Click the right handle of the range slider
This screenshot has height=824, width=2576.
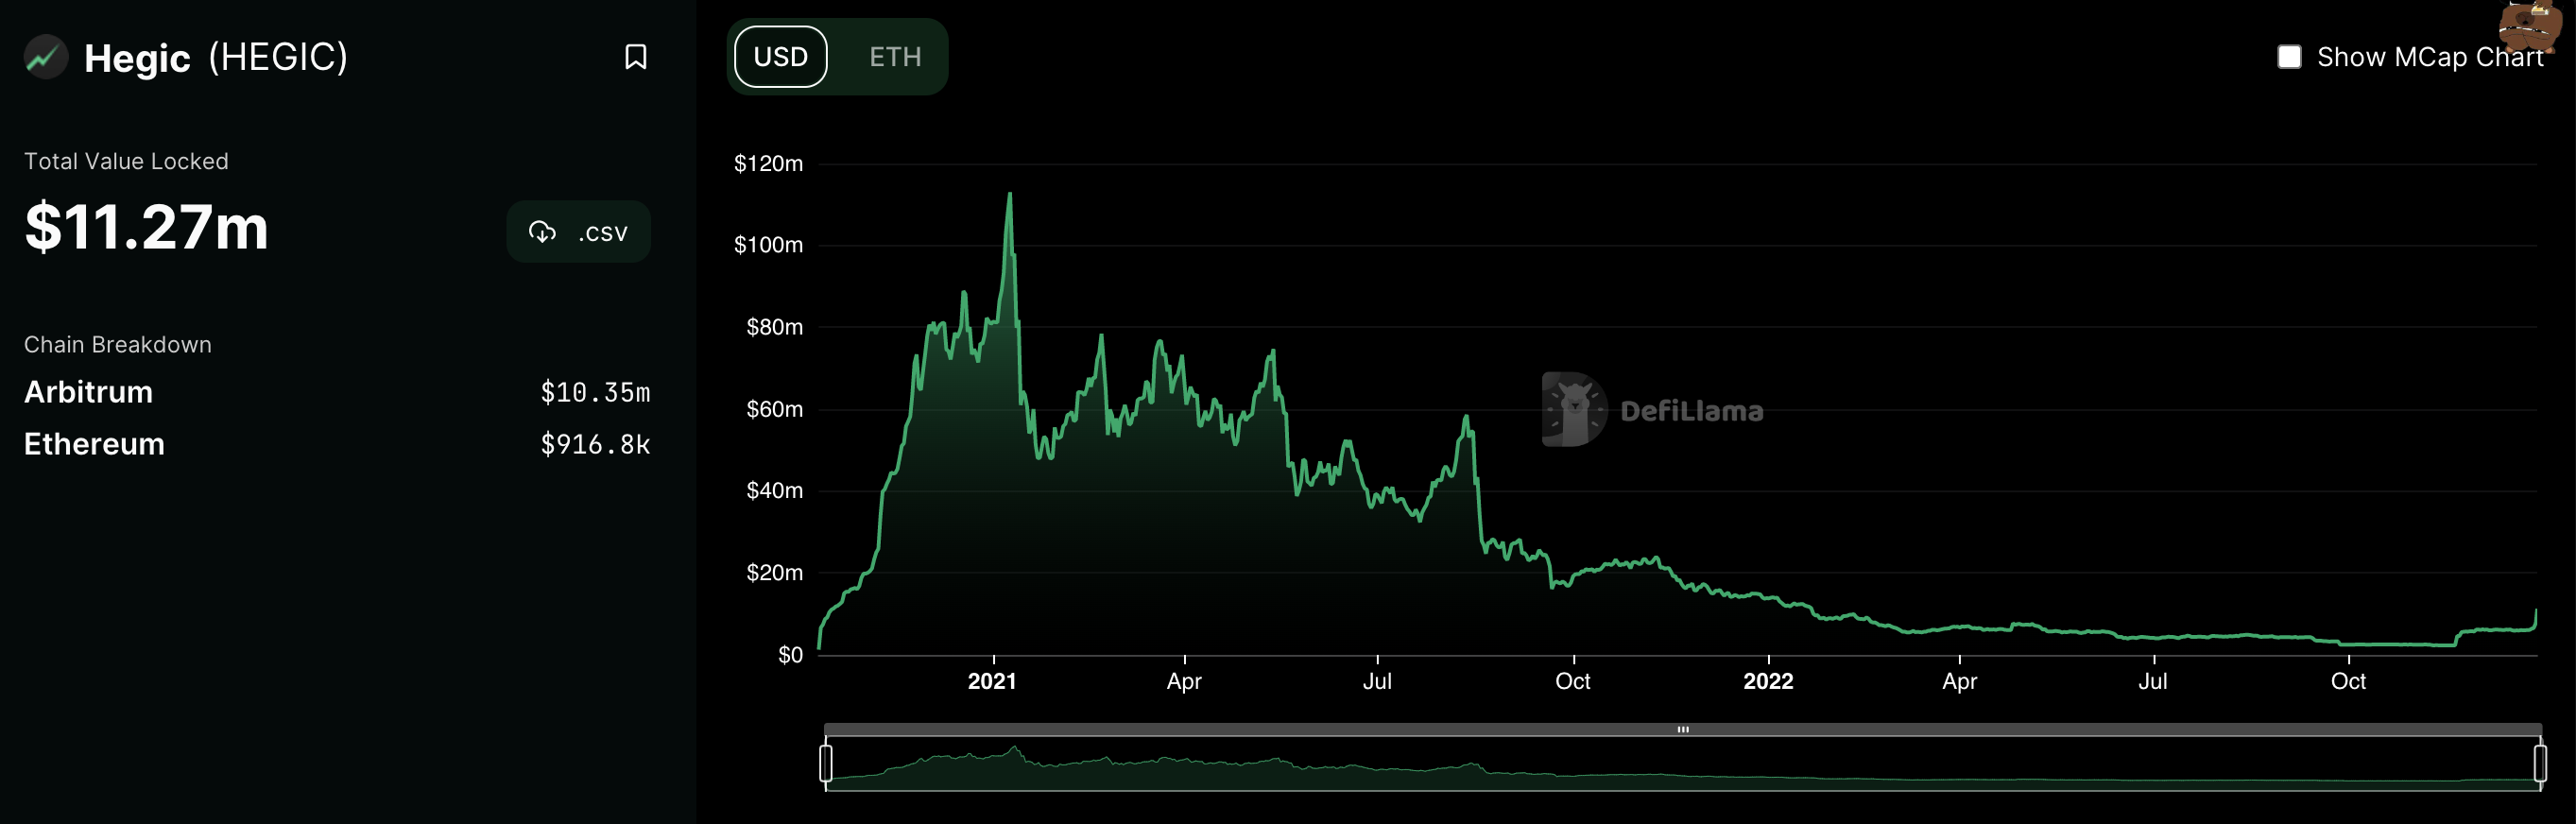(2540, 763)
